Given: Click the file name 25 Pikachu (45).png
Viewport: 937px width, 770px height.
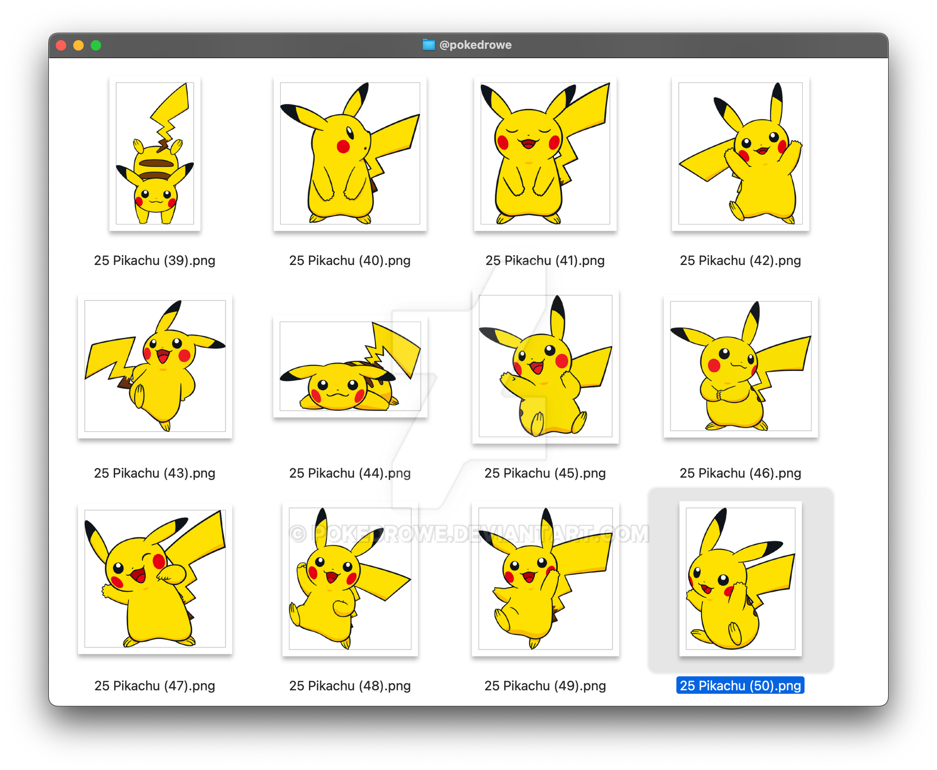Looking at the screenshot, I should (x=545, y=473).
